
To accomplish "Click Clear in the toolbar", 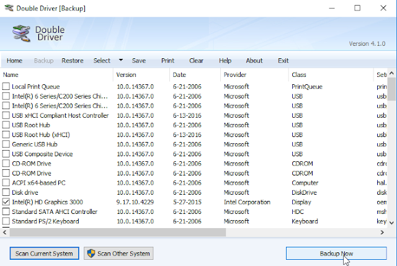I will tap(196, 61).
